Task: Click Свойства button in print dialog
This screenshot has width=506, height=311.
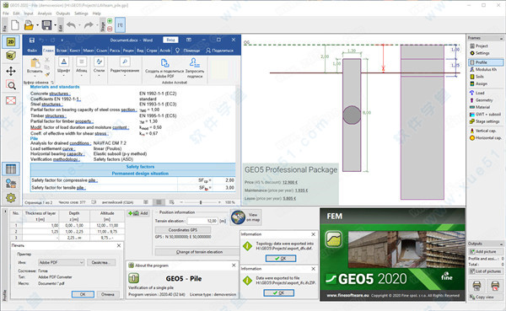Action: click(x=101, y=262)
